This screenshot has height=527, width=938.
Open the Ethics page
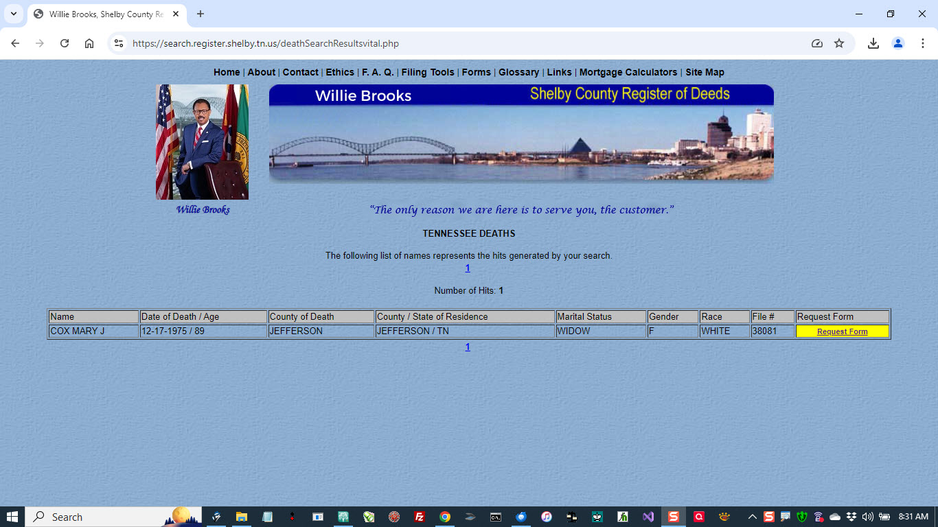point(340,72)
